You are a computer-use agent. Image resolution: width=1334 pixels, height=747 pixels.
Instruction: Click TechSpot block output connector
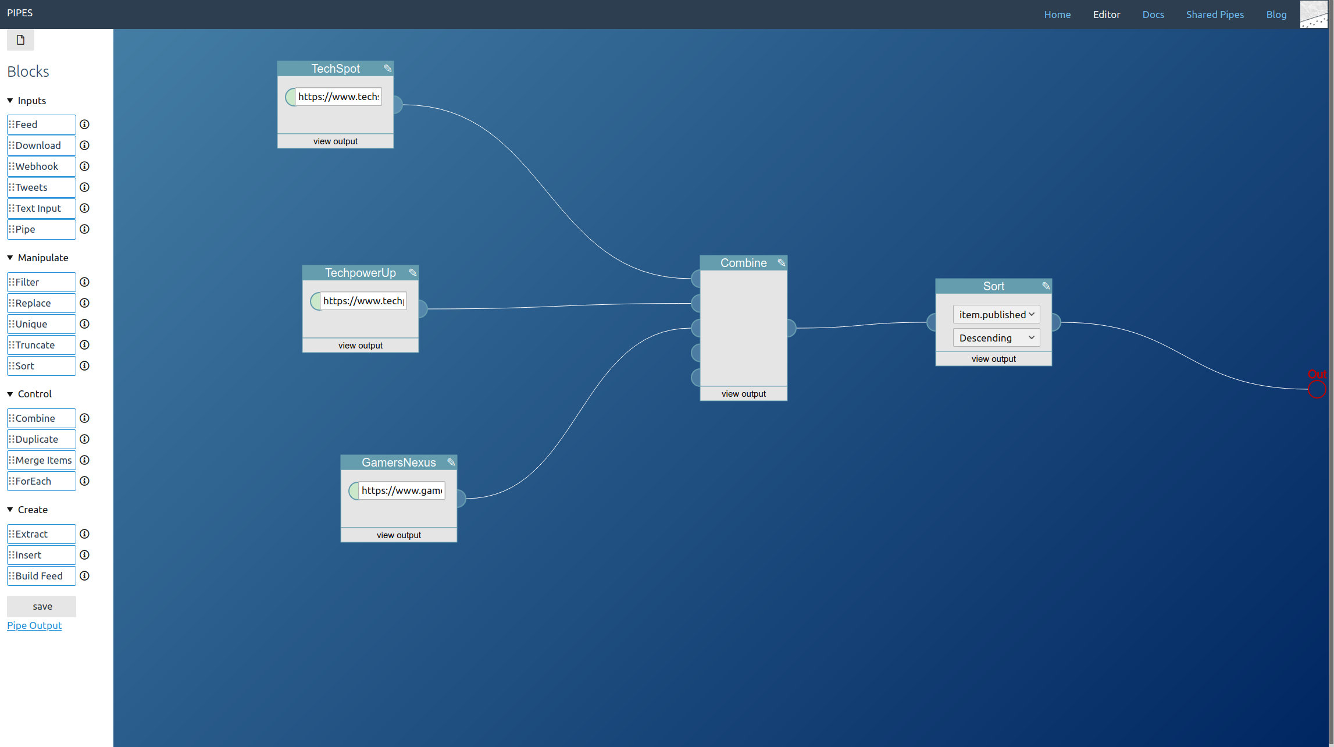[x=398, y=105]
